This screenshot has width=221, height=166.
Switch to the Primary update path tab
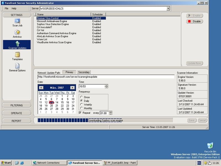pyautogui.click(x=69, y=72)
